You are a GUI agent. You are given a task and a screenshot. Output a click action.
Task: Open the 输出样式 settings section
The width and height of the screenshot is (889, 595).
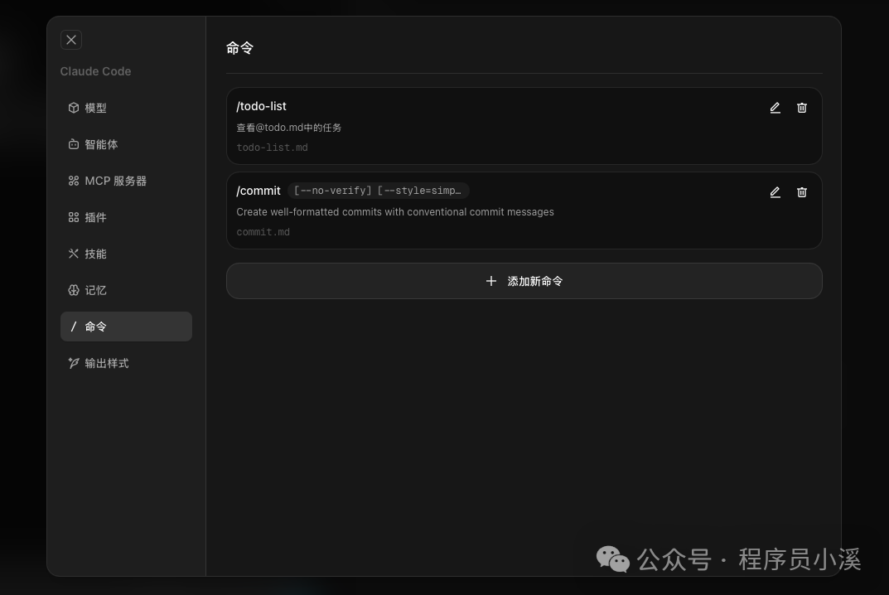(x=126, y=363)
